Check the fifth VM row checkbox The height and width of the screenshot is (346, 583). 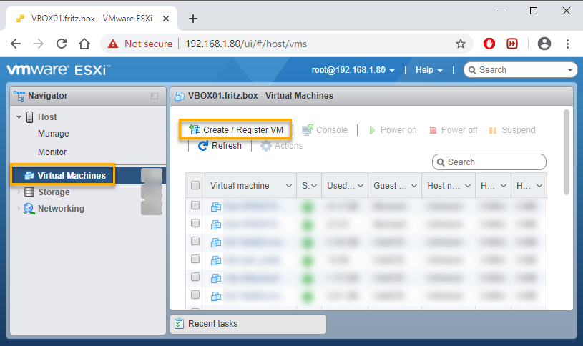(x=195, y=277)
